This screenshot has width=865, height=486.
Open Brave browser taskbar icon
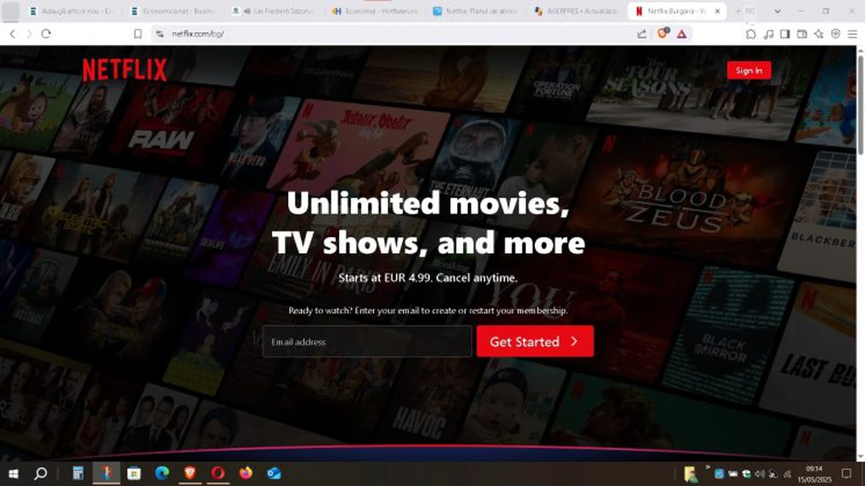[190, 473]
